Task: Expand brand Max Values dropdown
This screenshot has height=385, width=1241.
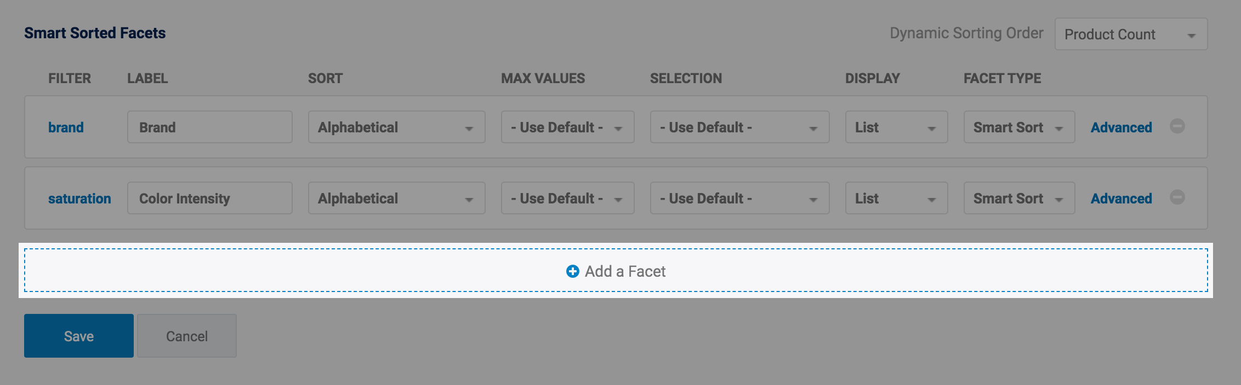Action: [x=567, y=127]
